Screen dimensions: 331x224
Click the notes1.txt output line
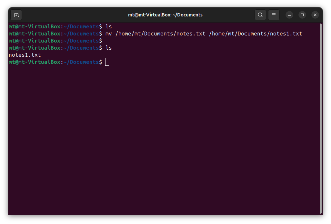25,55
